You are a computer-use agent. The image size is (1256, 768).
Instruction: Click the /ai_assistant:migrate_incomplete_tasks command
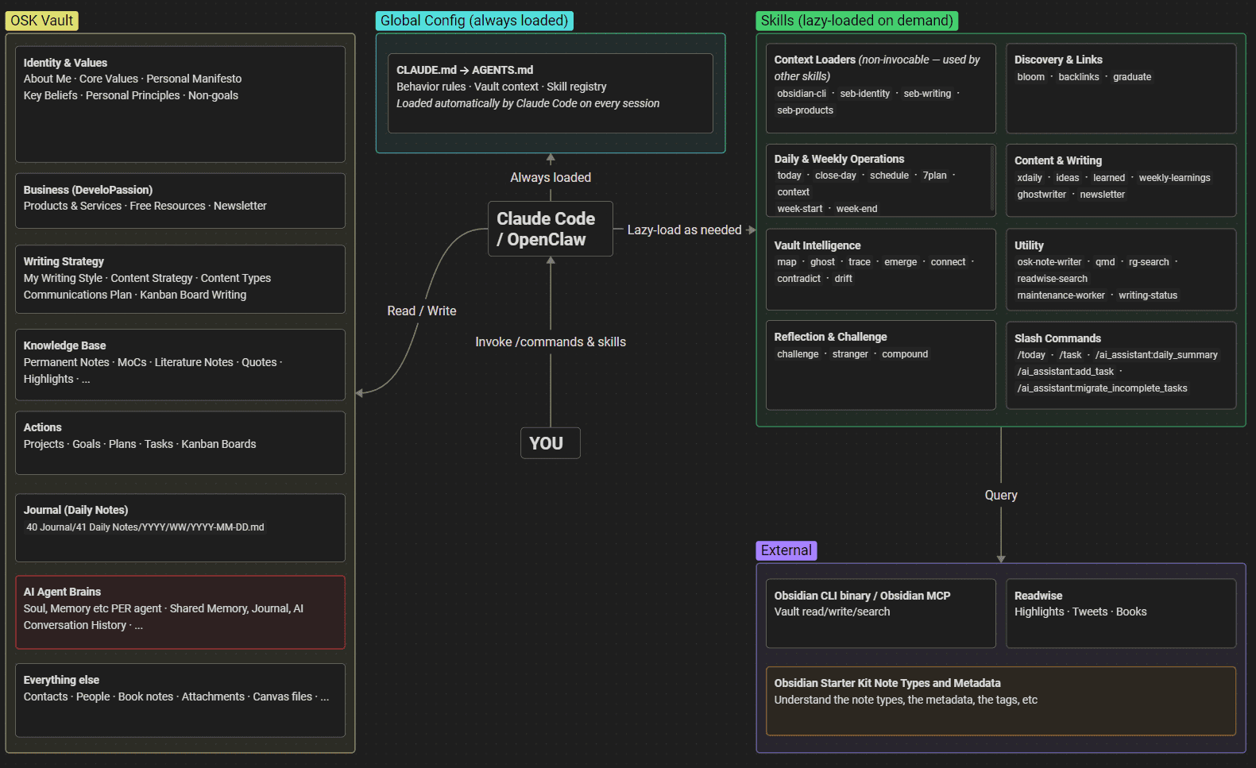(x=1102, y=388)
